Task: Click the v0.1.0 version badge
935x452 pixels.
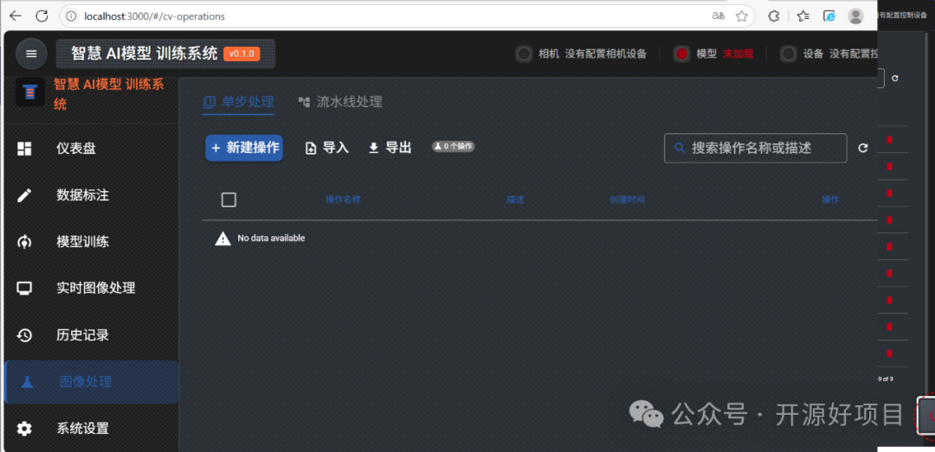Action: tap(242, 54)
